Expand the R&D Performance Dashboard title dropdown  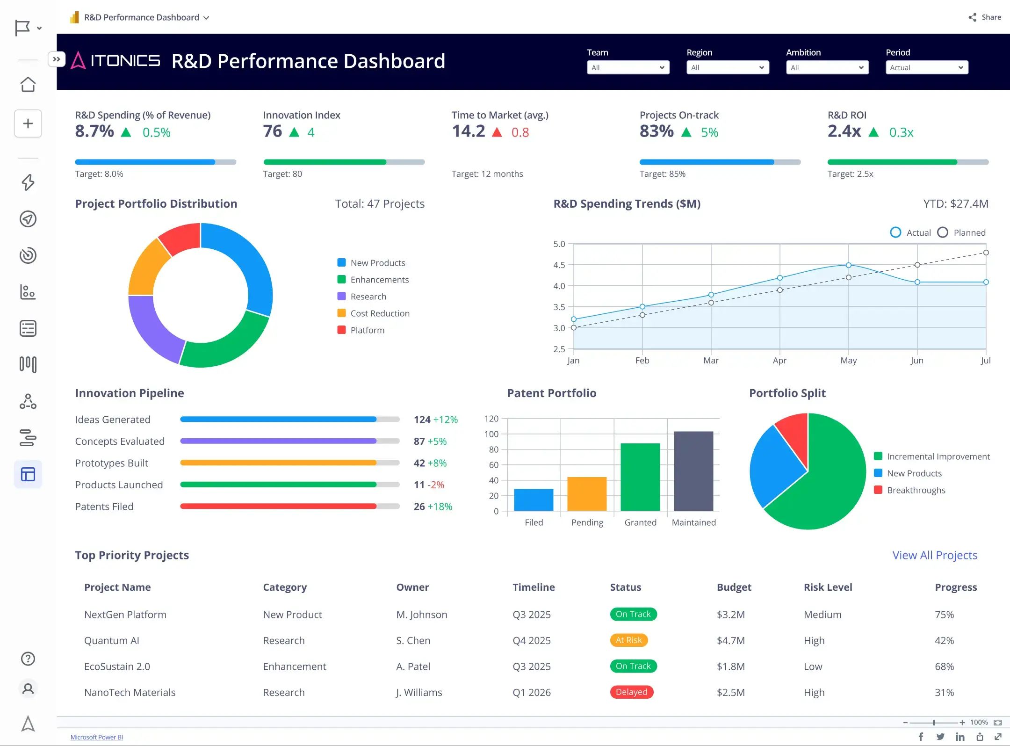pos(206,17)
